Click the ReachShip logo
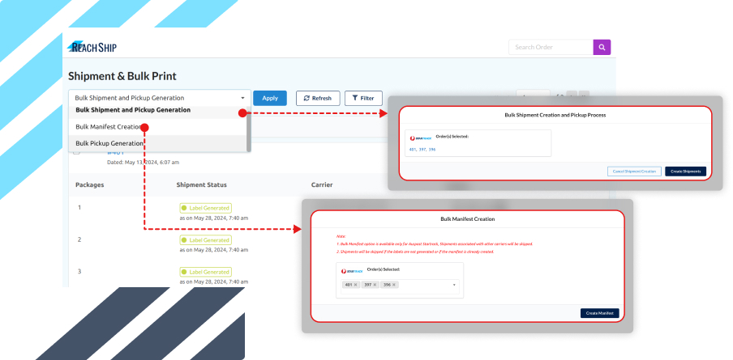The height and width of the screenshot is (360, 733). pyautogui.click(x=92, y=47)
